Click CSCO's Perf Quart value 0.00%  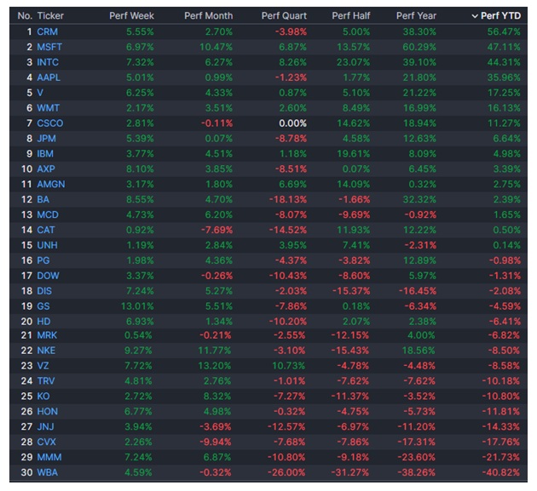293,123
